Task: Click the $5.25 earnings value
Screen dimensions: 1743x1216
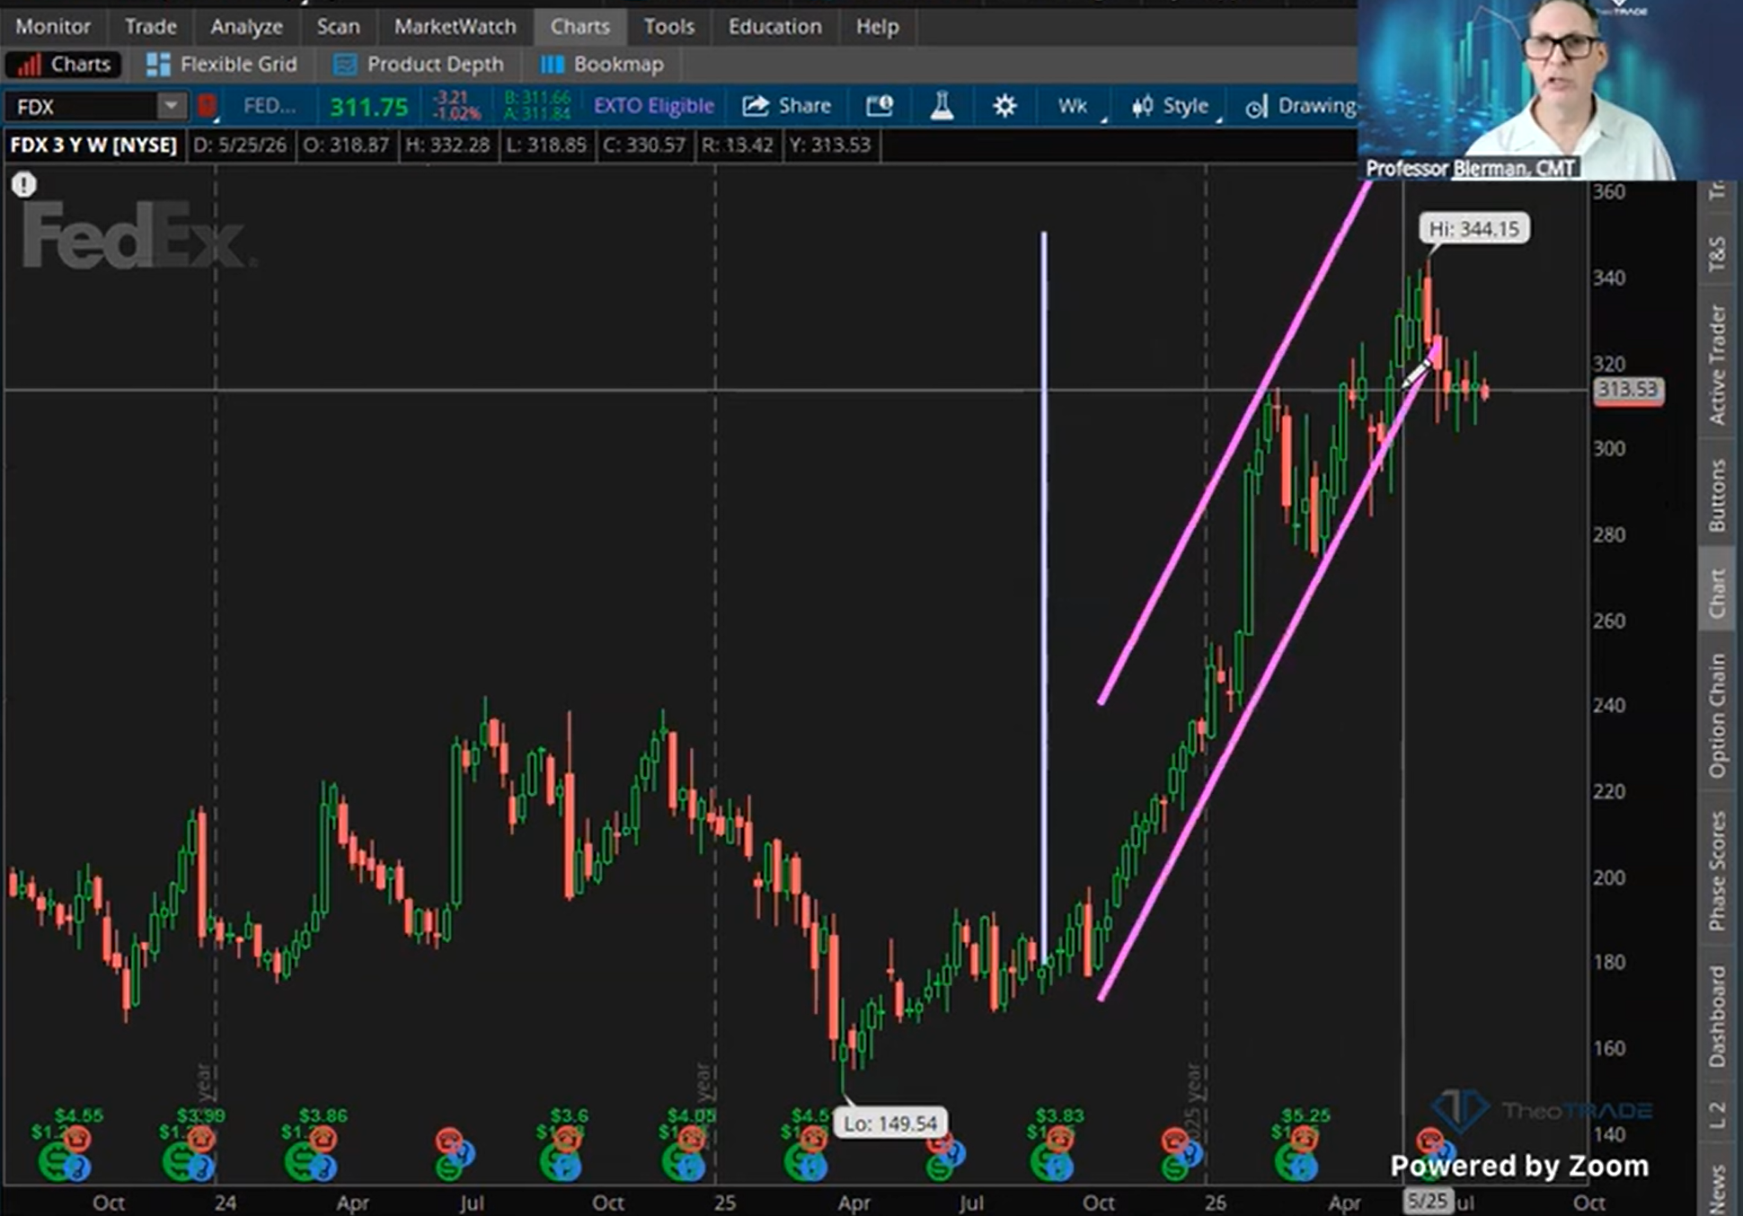Action: pyautogui.click(x=1305, y=1115)
